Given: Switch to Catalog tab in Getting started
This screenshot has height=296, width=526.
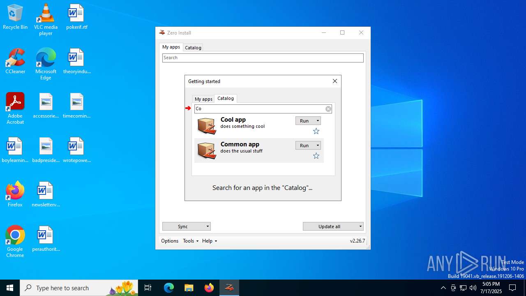Looking at the screenshot, I should click(x=226, y=98).
